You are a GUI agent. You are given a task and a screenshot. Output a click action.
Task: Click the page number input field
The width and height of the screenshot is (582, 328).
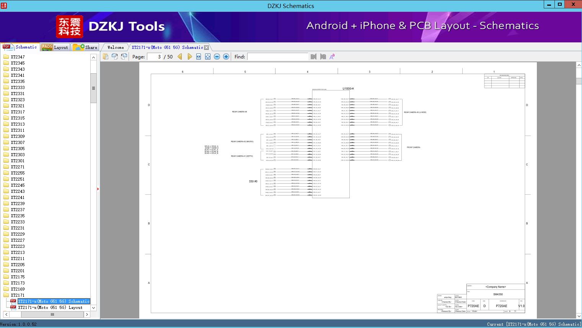[155, 57]
